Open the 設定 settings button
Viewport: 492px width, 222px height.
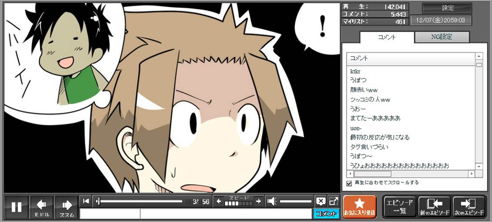447,8
